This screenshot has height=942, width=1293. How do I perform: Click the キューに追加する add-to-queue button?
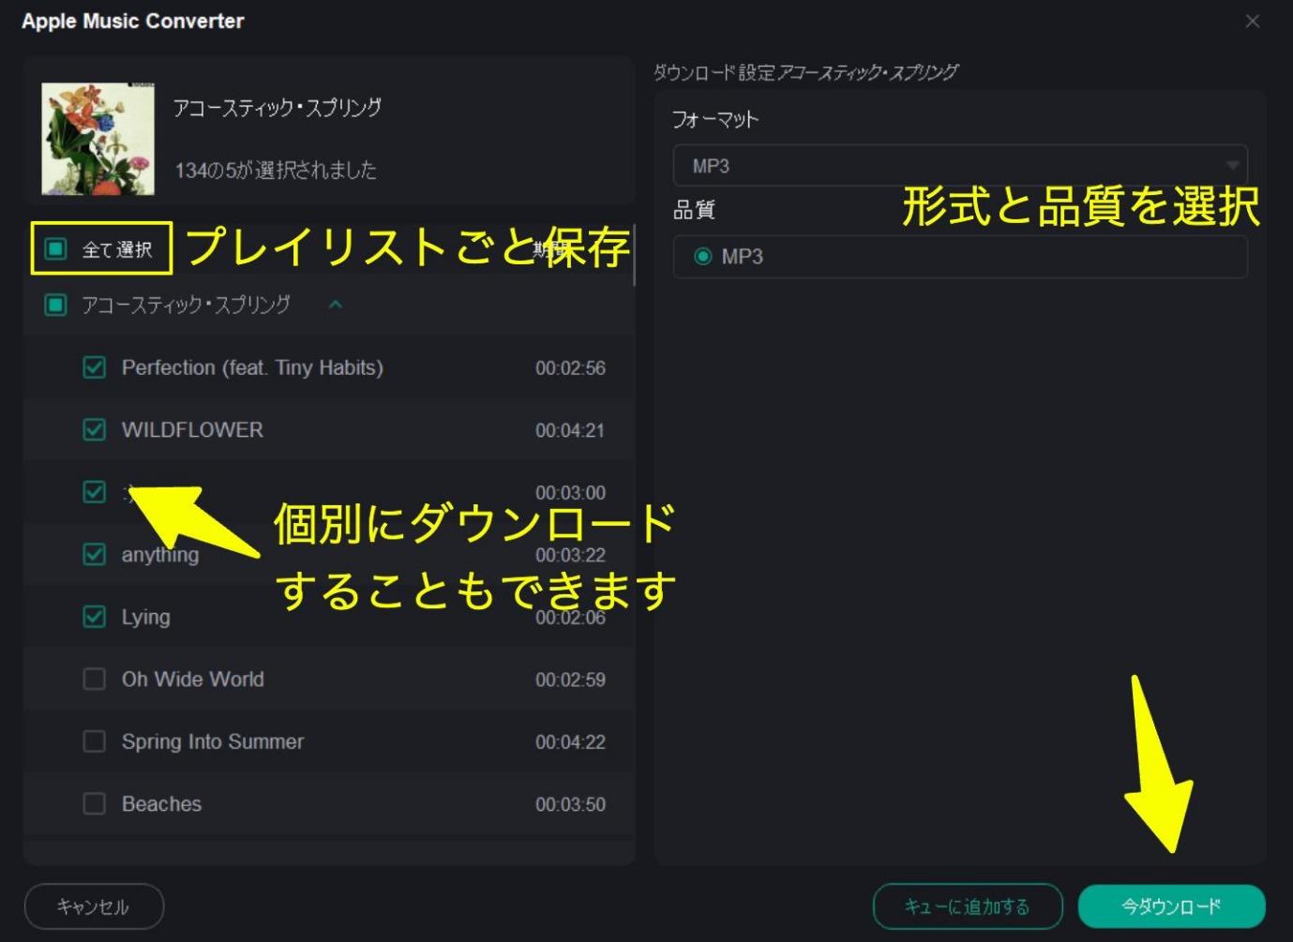click(x=968, y=906)
